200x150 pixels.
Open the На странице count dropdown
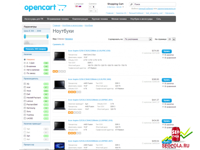[171, 39]
